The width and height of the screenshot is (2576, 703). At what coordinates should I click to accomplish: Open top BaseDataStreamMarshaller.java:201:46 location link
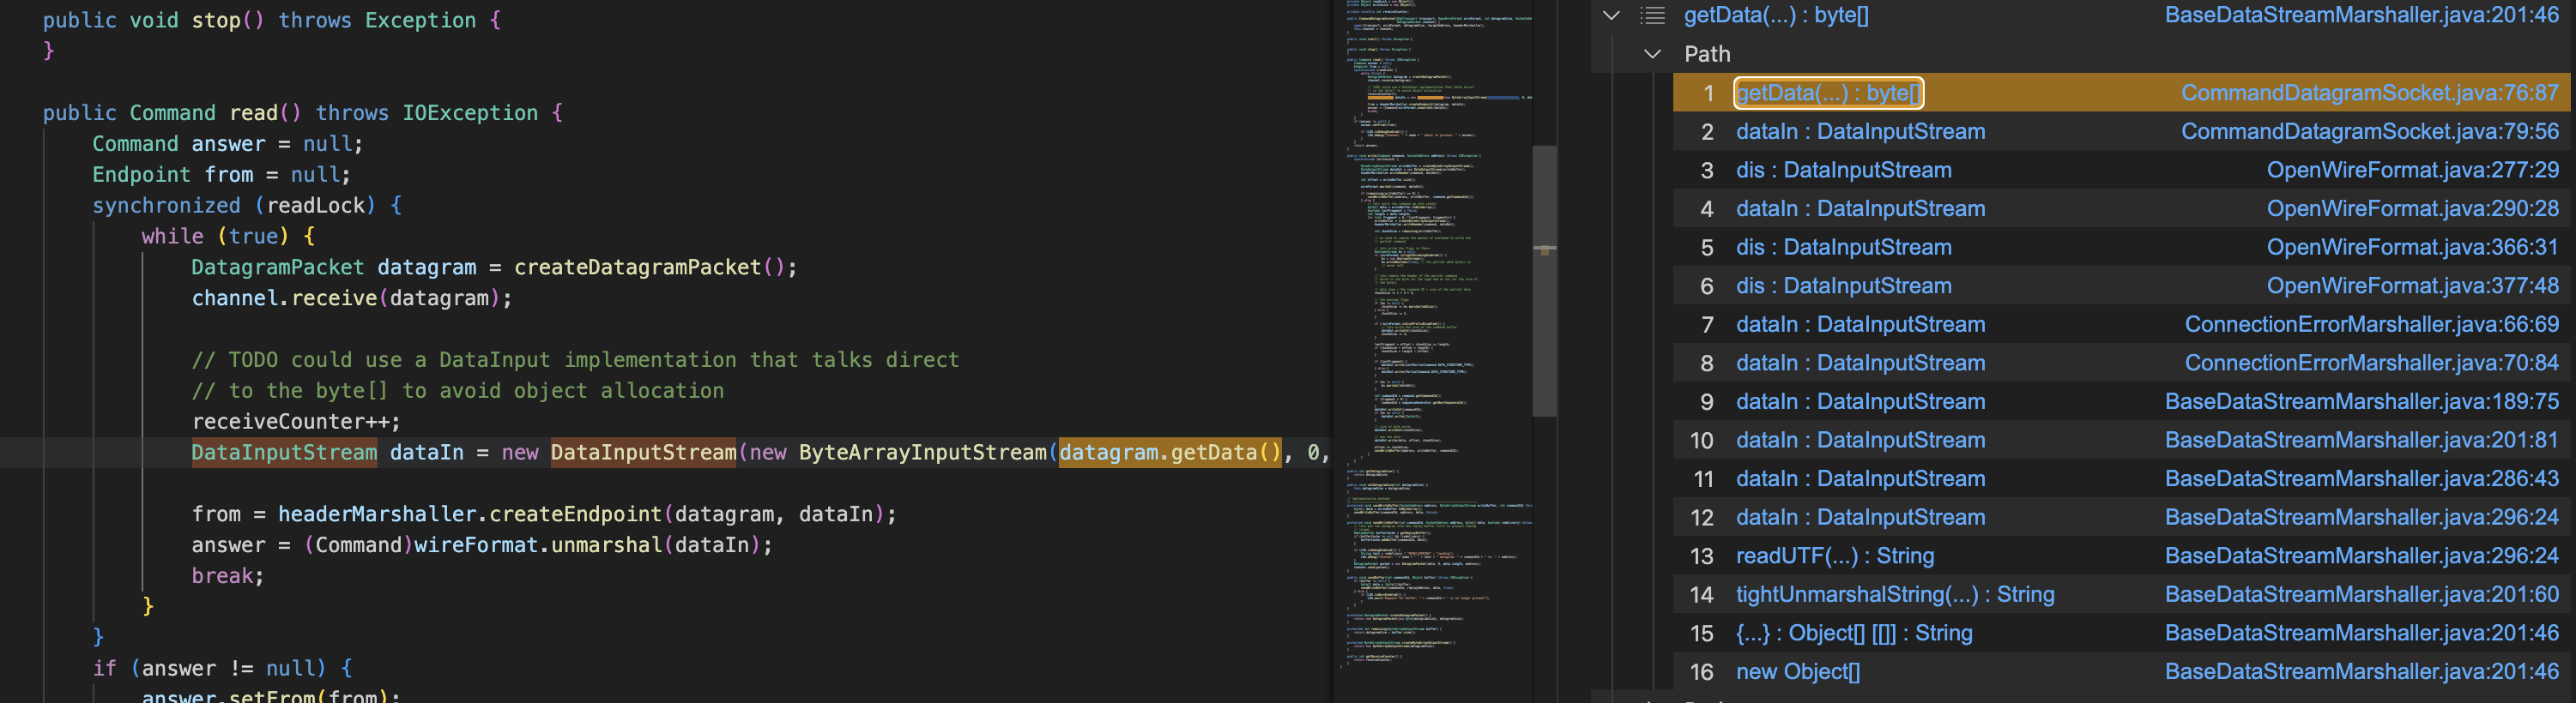(2362, 15)
